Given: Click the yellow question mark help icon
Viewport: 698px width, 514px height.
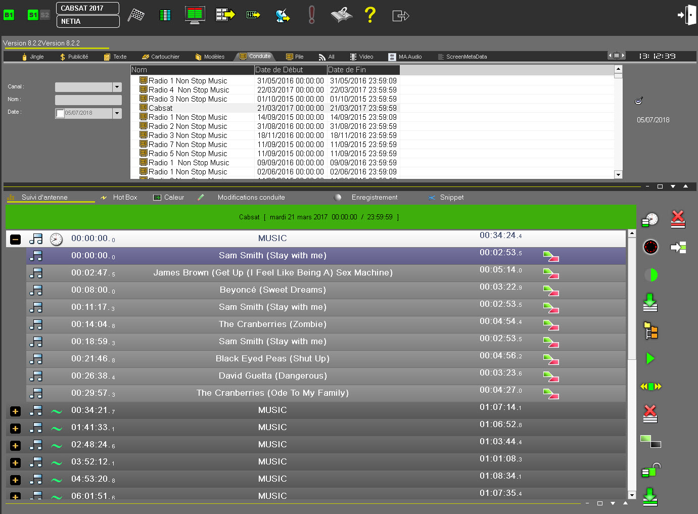Looking at the screenshot, I should [370, 15].
